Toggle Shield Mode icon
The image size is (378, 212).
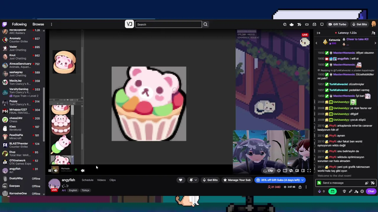tap(344, 191)
